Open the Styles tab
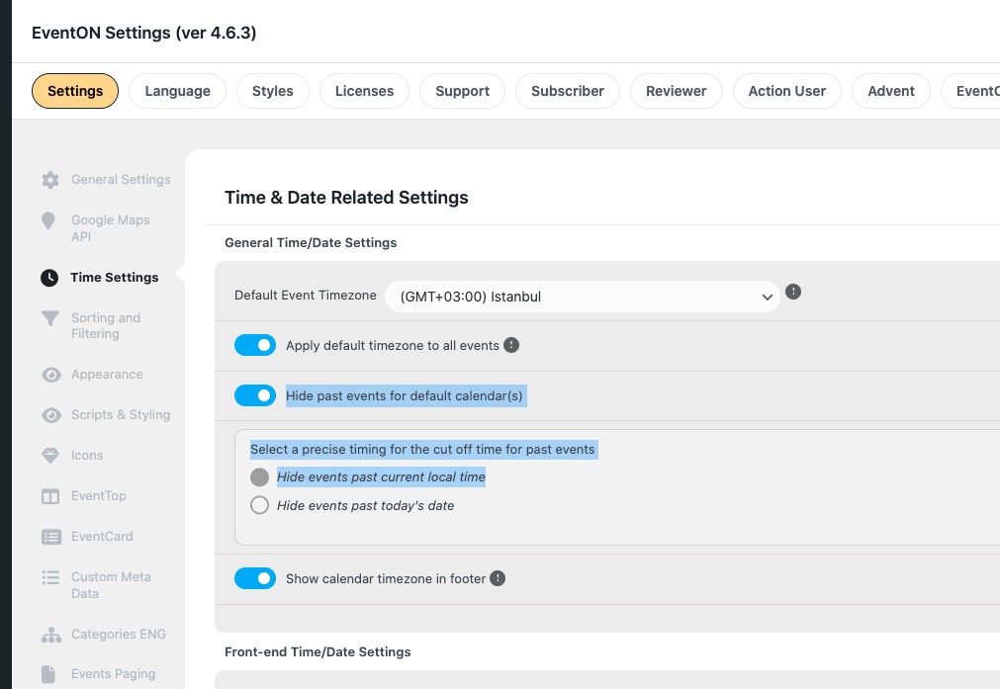This screenshot has width=1000, height=689. coord(272,91)
